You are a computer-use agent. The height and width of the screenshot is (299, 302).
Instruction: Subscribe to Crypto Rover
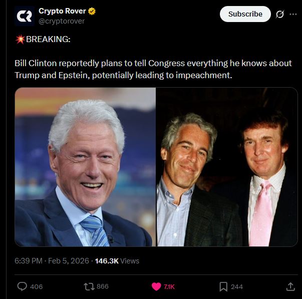245,14
